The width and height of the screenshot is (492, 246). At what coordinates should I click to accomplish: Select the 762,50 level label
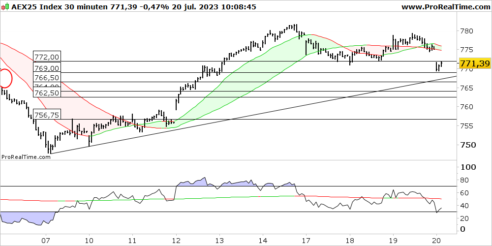coord(47,93)
